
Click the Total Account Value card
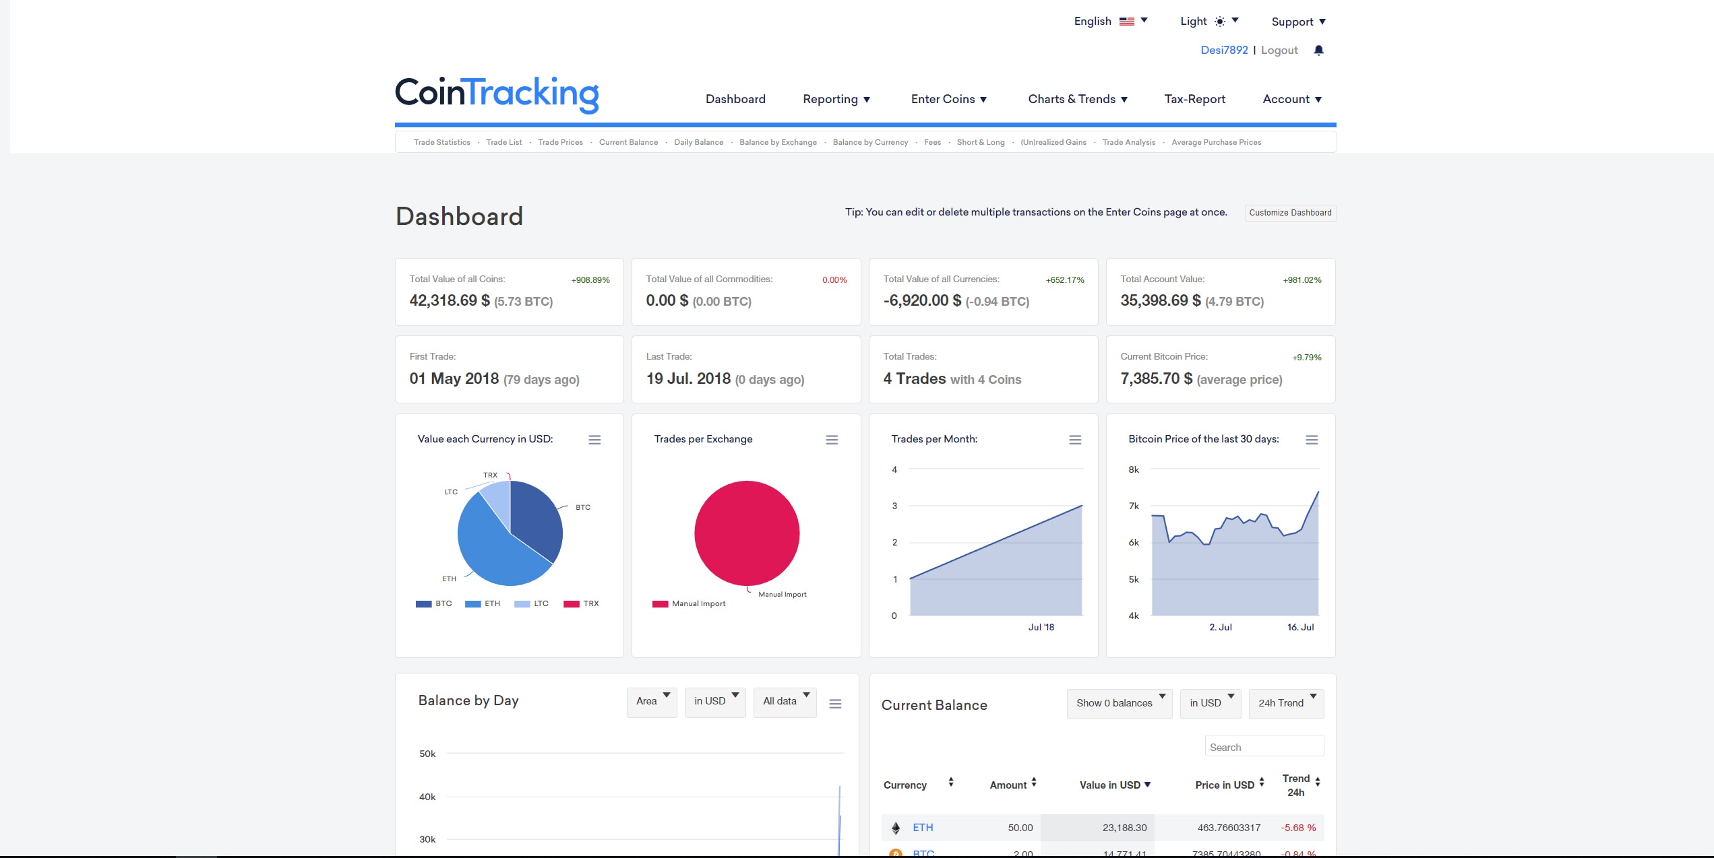pos(1220,292)
